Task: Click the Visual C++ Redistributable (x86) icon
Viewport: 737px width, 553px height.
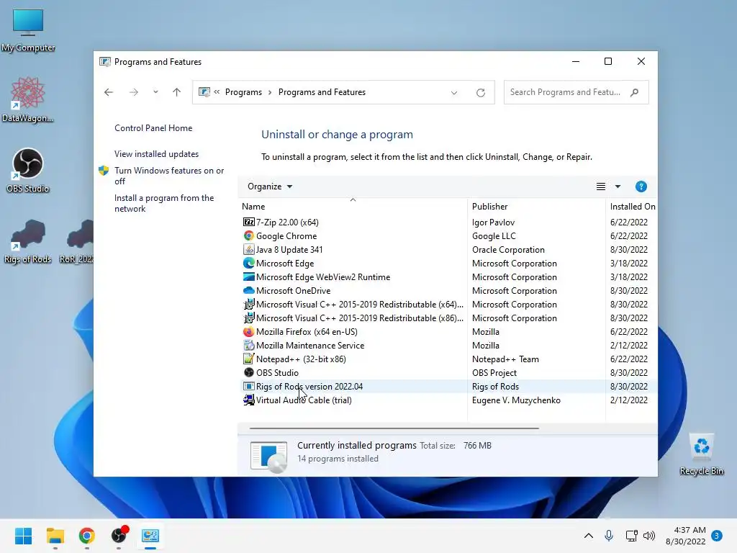Action: tap(248, 318)
